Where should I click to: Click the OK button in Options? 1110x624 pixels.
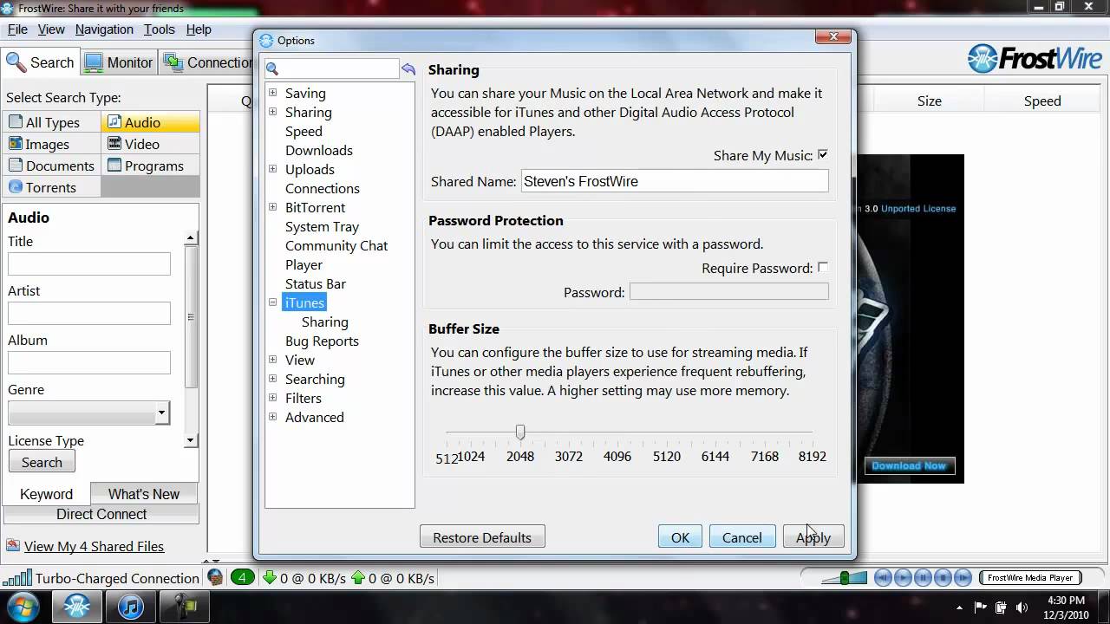point(680,537)
